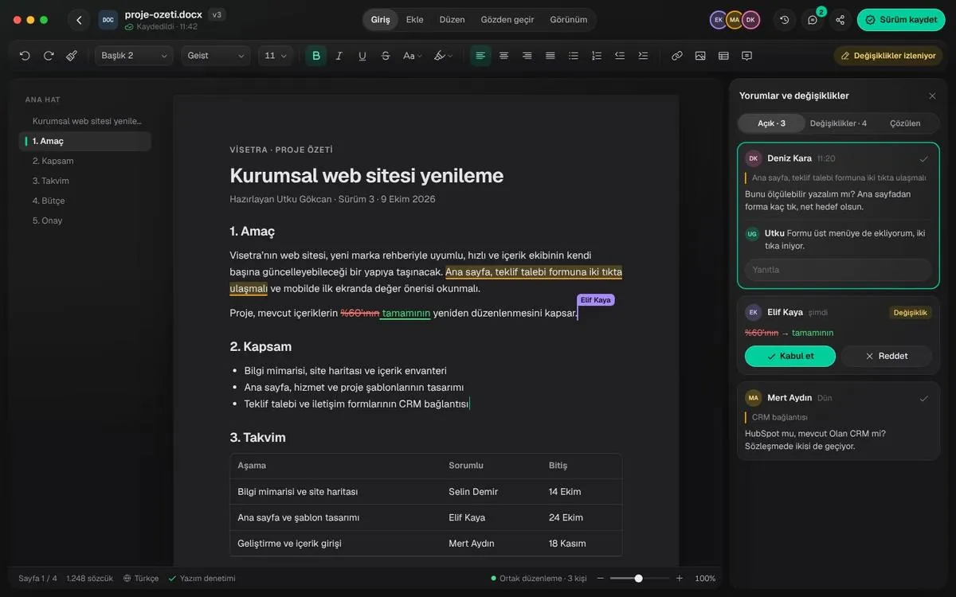Insert a numbered list
The width and height of the screenshot is (956, 597).
[x=597, y=56]
